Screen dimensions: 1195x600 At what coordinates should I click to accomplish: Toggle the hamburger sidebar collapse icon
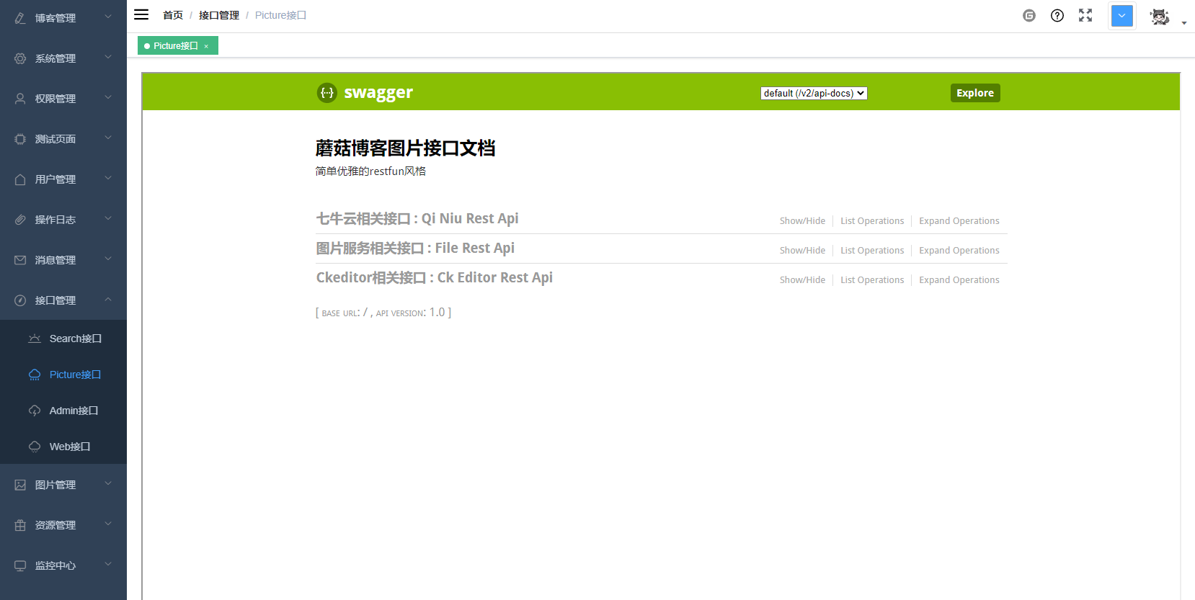click(x=141, y=14)
